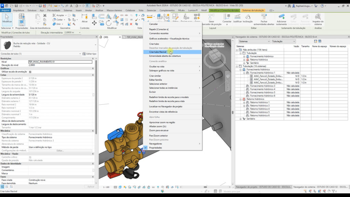Toggle the checked Propriedades context menu item

(173, 148)
